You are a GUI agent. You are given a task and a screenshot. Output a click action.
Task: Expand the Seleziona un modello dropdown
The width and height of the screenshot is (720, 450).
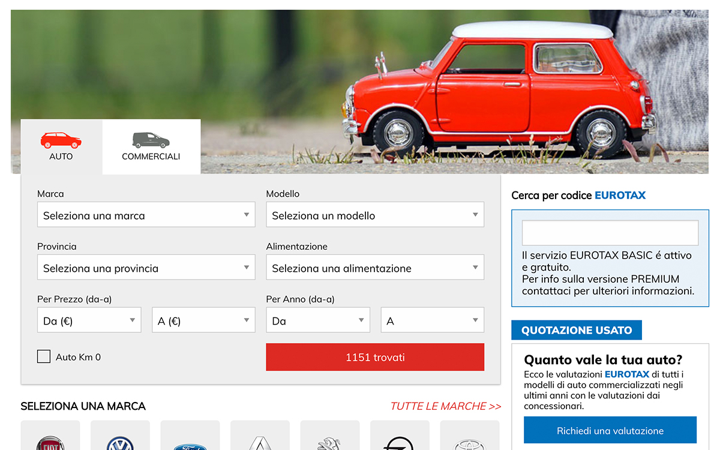(374, 214)
